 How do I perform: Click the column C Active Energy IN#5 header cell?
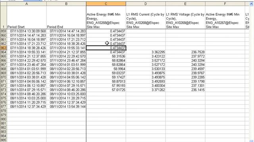tap(106, 17)
